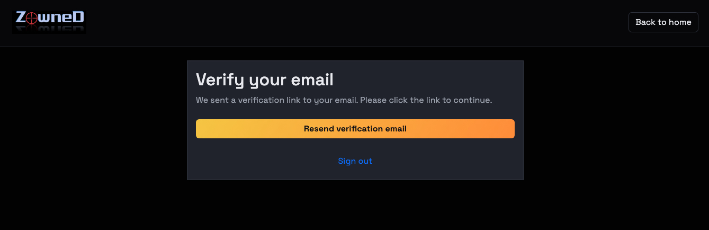This screenshot has width=709, height=230.
Task: Click the verification link instruction text
Action: [x=344, y=100]
